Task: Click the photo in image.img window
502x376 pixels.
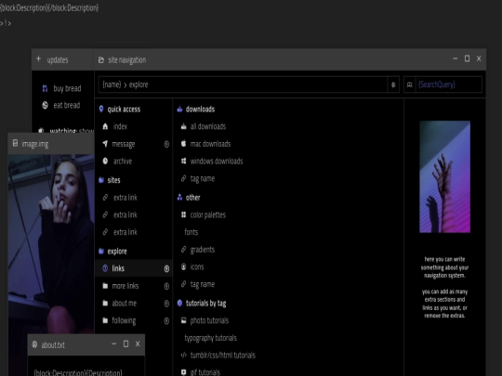Action: 51,243
